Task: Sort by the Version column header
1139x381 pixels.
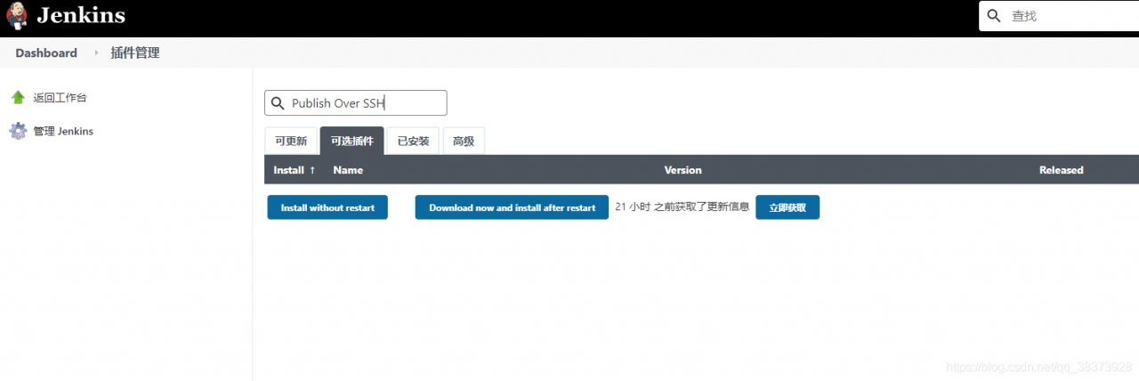Action: point(683,170)
